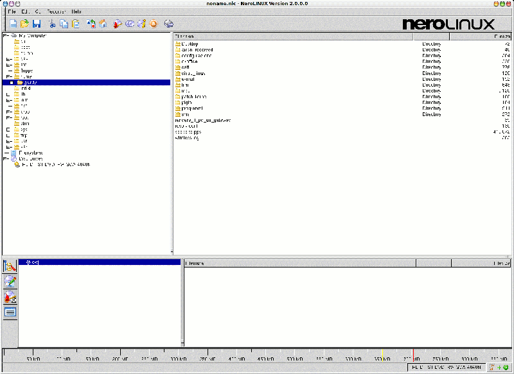Click the compilation pane's Filesize column header

[x=481, y=263]
